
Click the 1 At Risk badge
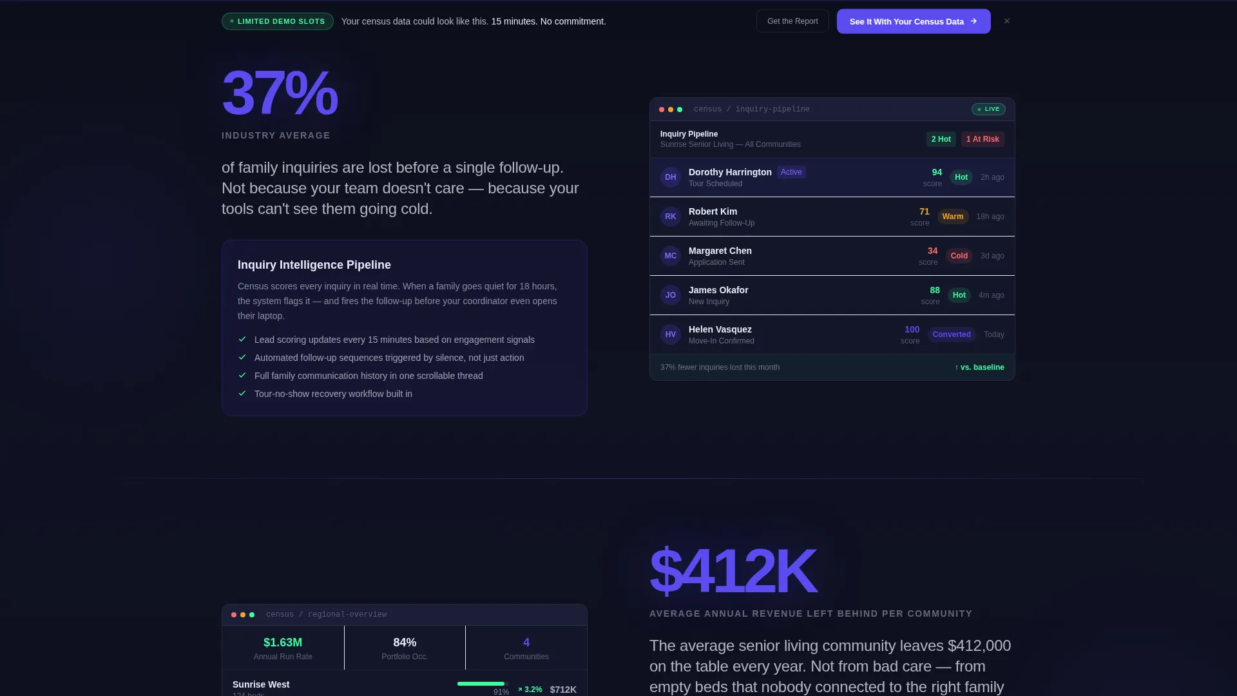coord(983,139)
